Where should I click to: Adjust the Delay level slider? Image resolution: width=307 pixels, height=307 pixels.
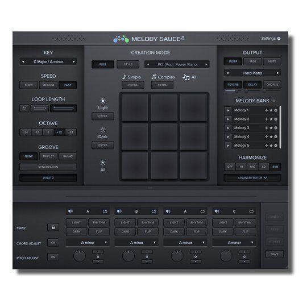[252, 91]
